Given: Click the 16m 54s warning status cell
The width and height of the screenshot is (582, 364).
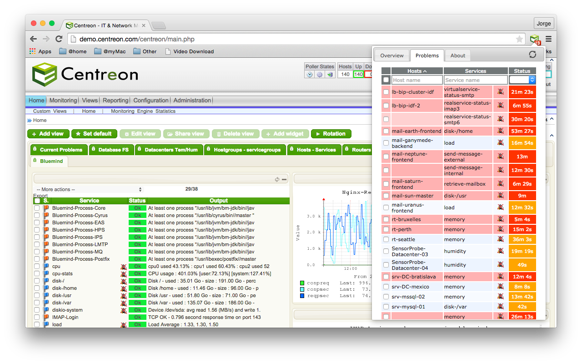Looking at the screenshot, I should pyautogui.click(x=522, y=143).
